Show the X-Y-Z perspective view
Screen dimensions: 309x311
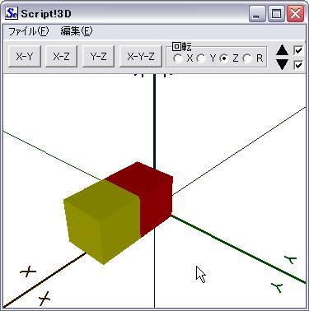point(141,57)
